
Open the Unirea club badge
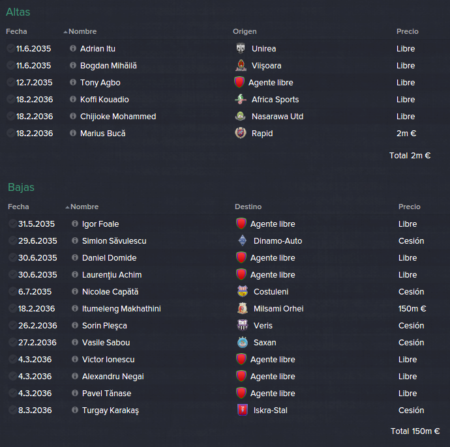241,48
